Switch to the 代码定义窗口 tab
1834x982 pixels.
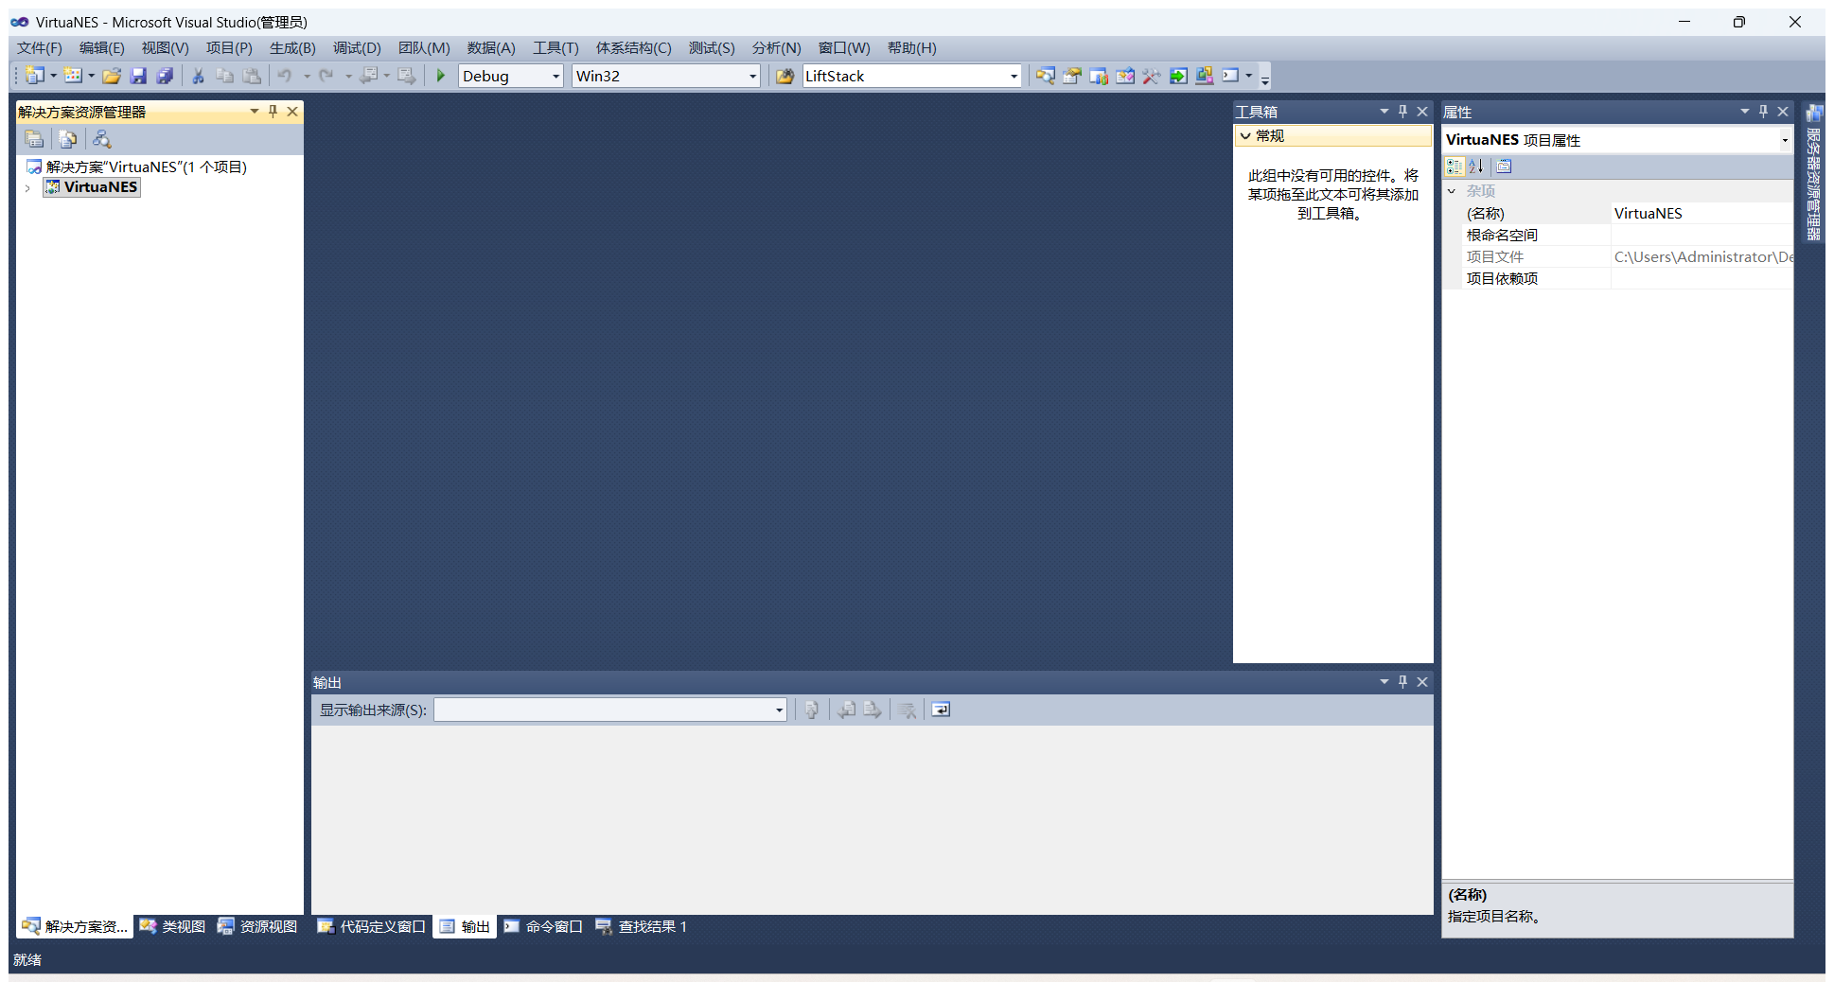(x=372, y=926)
